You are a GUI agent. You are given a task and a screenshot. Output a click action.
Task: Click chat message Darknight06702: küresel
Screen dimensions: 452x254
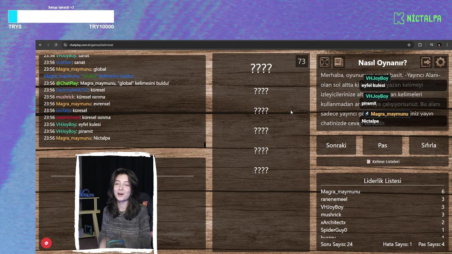pyautogui.click(x=74, y=90)
